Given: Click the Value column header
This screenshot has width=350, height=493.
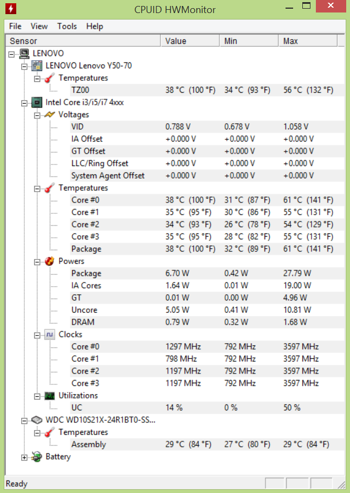Looking at the screenshot, I should (x=190, y=41).
